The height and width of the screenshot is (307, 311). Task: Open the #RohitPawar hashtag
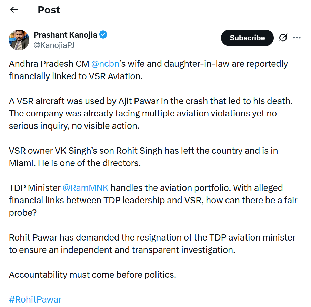(x=35, y=299)
